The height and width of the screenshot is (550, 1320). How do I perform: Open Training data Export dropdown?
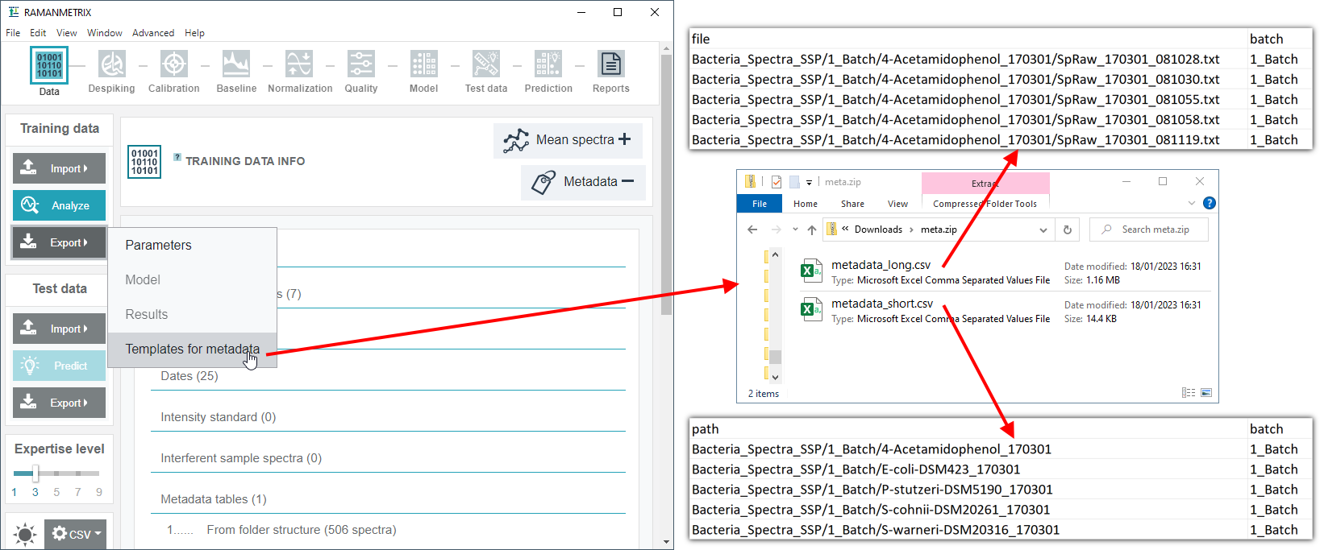[x=59, y=242]
